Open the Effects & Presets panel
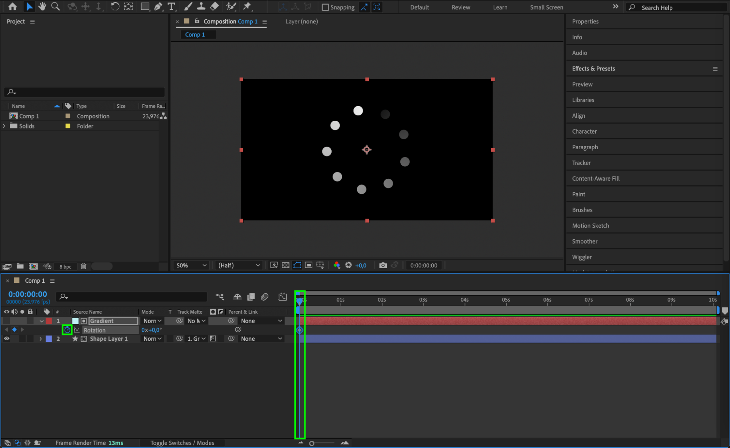730x448 pixels. tap(593, 69)
